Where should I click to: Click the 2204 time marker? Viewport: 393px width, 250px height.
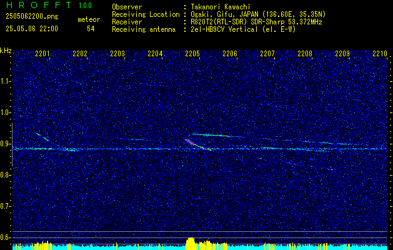click(155, 53)
